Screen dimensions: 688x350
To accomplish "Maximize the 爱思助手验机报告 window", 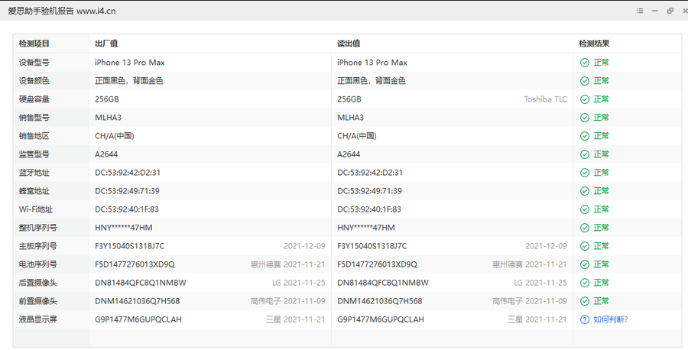I will [670, 11].
